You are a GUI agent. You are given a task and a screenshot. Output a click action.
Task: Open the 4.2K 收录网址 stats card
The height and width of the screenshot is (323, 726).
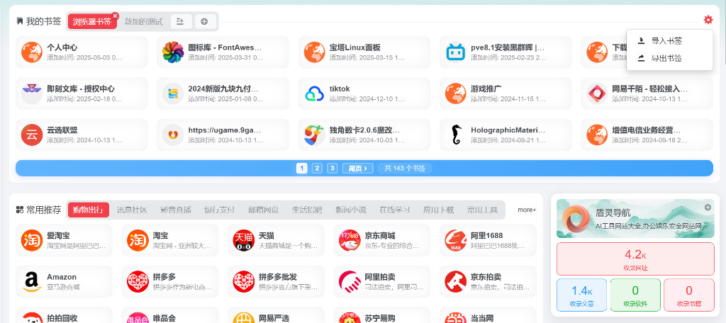click(635, 258)
